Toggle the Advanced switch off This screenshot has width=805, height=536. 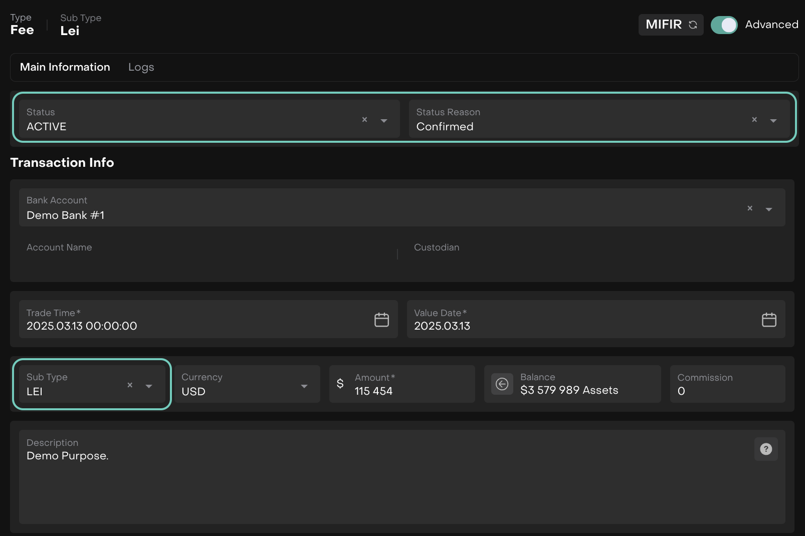click(x=724, y=25)
